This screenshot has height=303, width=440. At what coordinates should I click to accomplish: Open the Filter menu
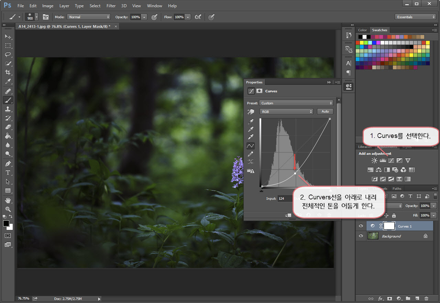coord(111,5)
